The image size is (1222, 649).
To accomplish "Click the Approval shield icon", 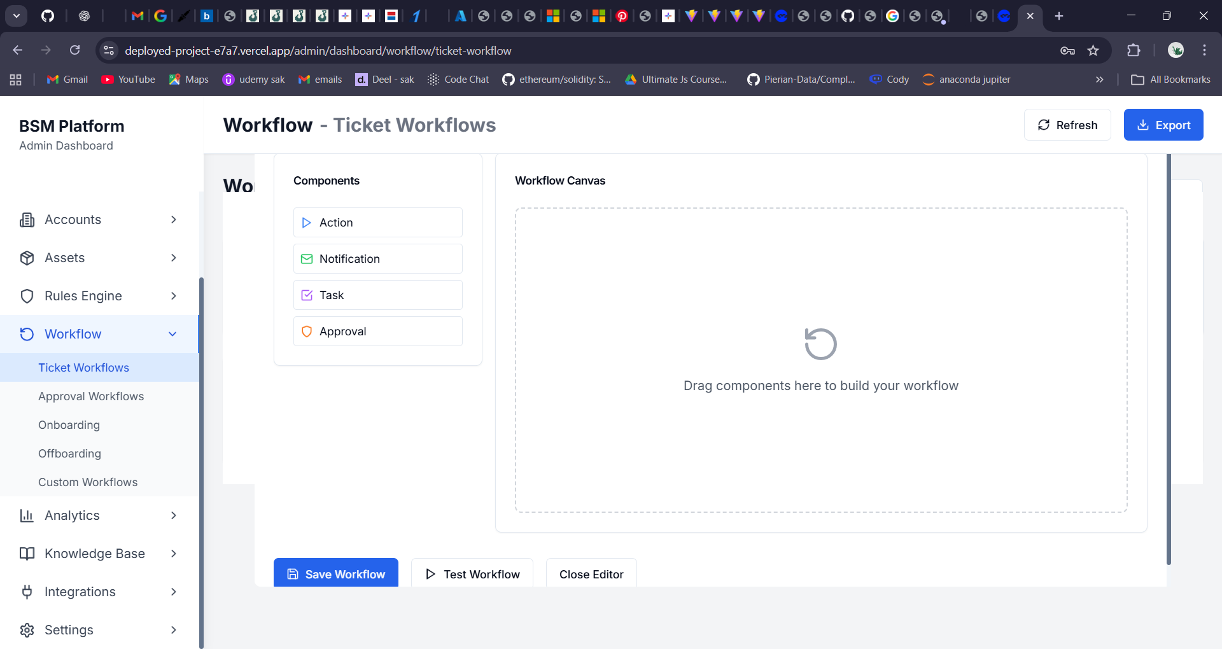I will 306,331.
